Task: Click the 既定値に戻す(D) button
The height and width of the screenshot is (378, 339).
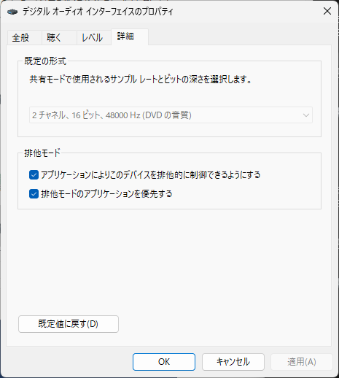Action: [x=69, y=324]
